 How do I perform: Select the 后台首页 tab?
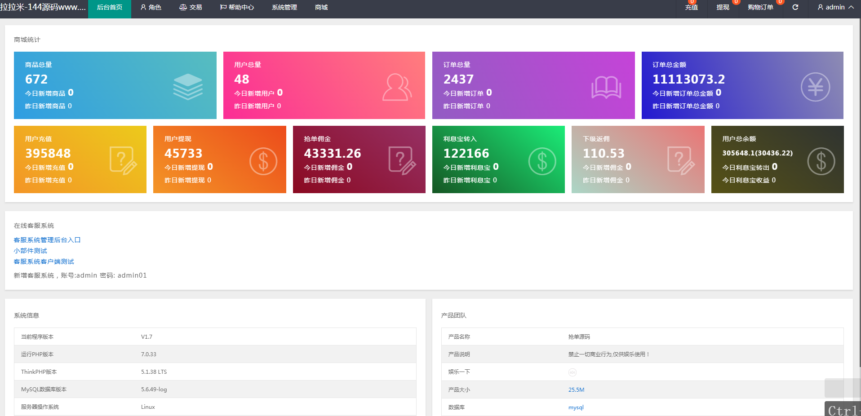[x=110, y=7]
